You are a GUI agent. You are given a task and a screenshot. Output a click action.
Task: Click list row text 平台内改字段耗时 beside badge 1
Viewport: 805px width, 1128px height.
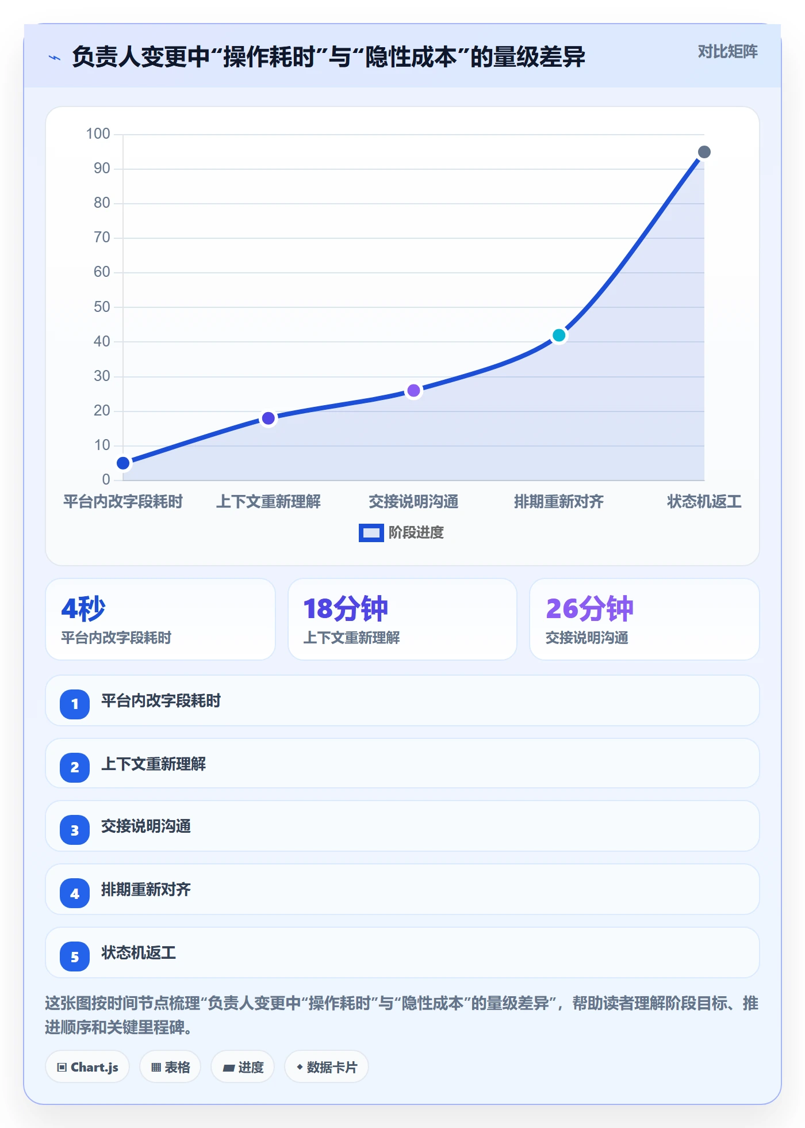click(x=161, y=701)
